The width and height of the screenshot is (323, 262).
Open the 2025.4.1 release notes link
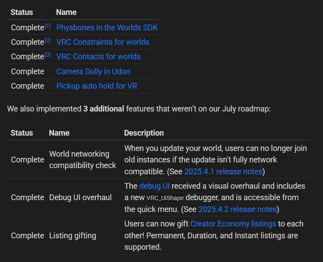tap(223, 171)
